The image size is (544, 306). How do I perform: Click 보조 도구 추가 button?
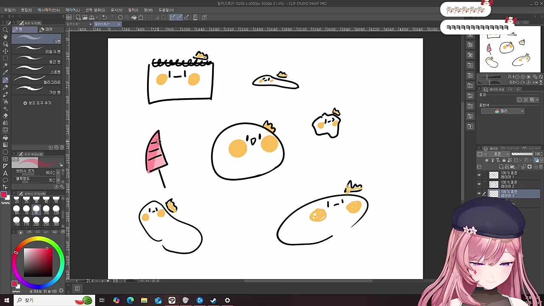click(x=37, y=103)
